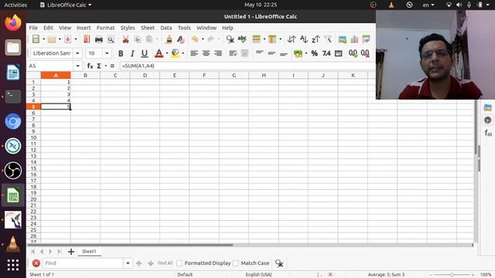Click the Print icon
This screenshot has height=278, width=495.
pos(99,39)
